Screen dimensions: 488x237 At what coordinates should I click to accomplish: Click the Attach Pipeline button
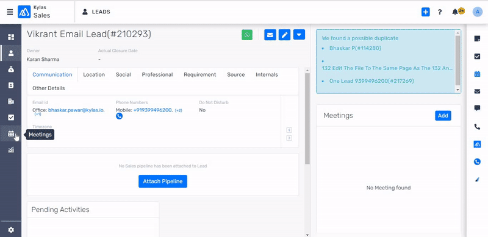click(x=163, y=182)
